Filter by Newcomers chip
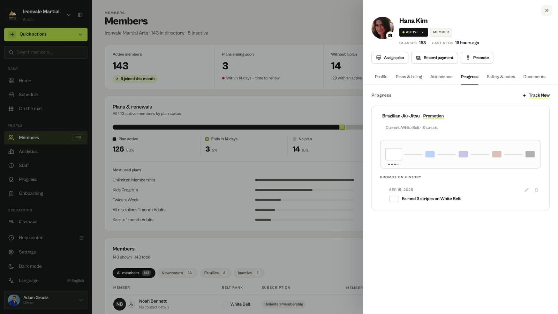This screenshot has height=314, width=558. tap(177, 273)
